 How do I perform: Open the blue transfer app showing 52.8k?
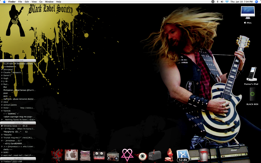[x=183, y=156]
